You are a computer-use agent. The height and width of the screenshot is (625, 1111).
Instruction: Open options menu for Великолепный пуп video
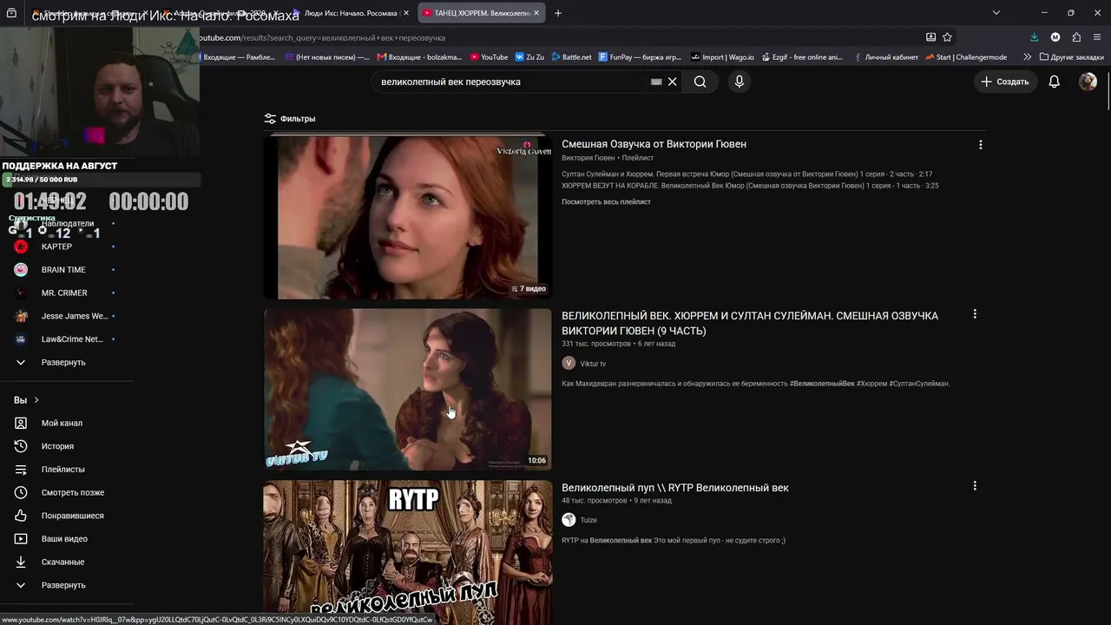point(975,486)
